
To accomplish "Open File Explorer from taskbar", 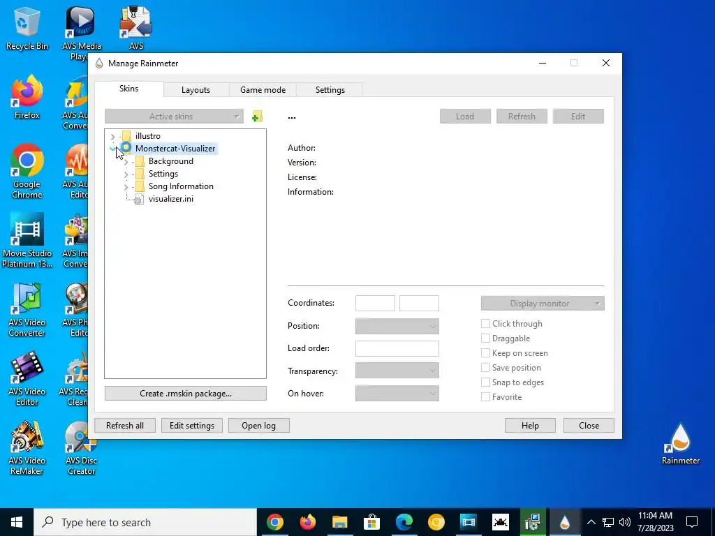I will [x=340, y=522].
